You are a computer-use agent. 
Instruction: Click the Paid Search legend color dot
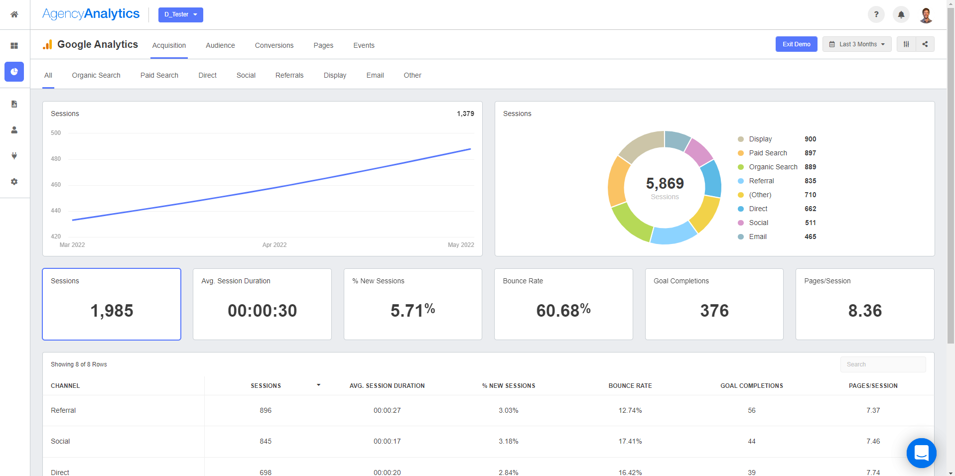[741, 153]
